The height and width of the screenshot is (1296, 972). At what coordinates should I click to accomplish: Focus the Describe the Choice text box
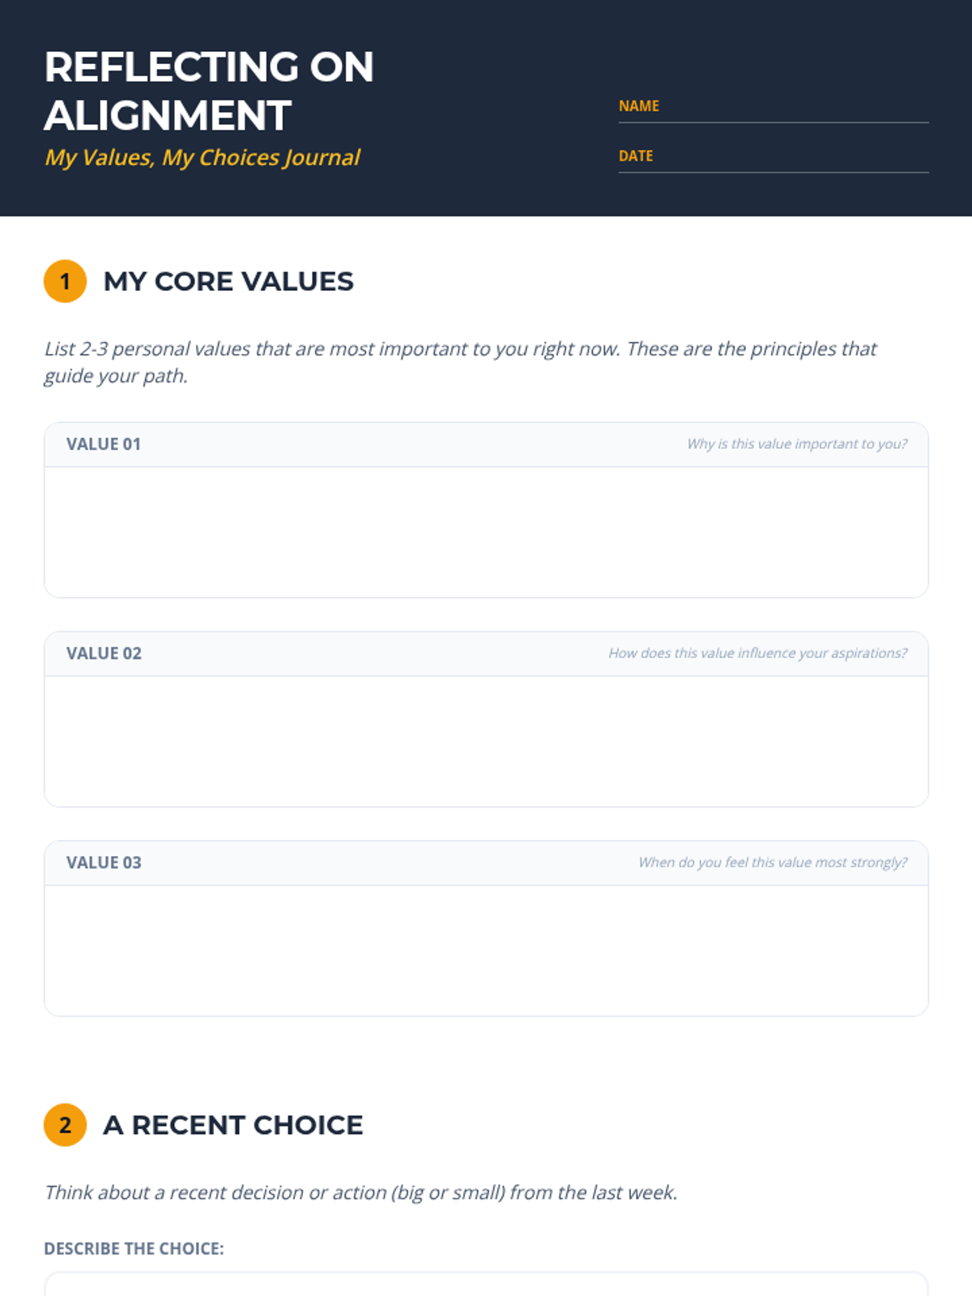coord(486,1285)
